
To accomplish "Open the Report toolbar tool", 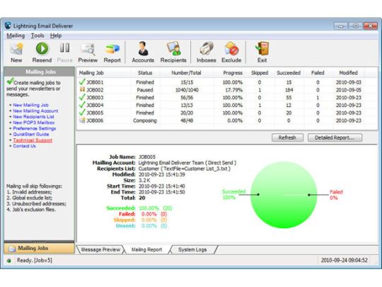I will (x=112, y=52).
